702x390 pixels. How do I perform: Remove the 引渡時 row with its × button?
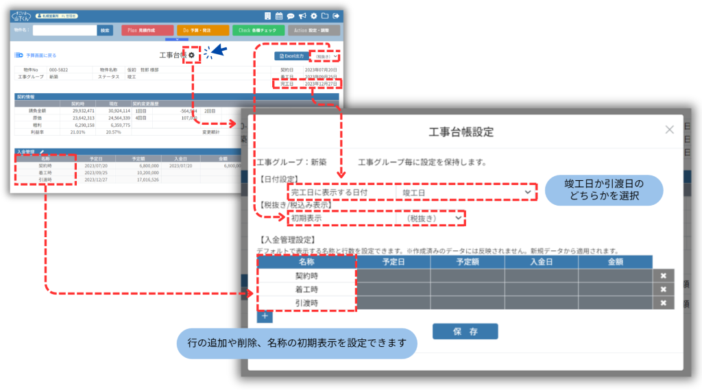[663, 302]
